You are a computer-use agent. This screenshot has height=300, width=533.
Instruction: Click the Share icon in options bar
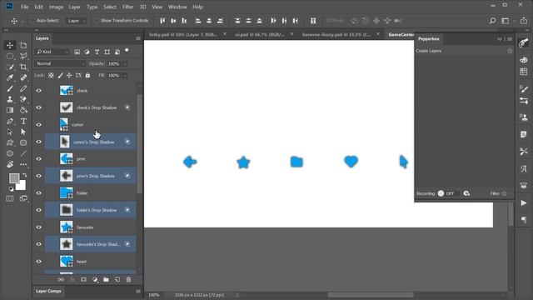click(x=524, y=21)
